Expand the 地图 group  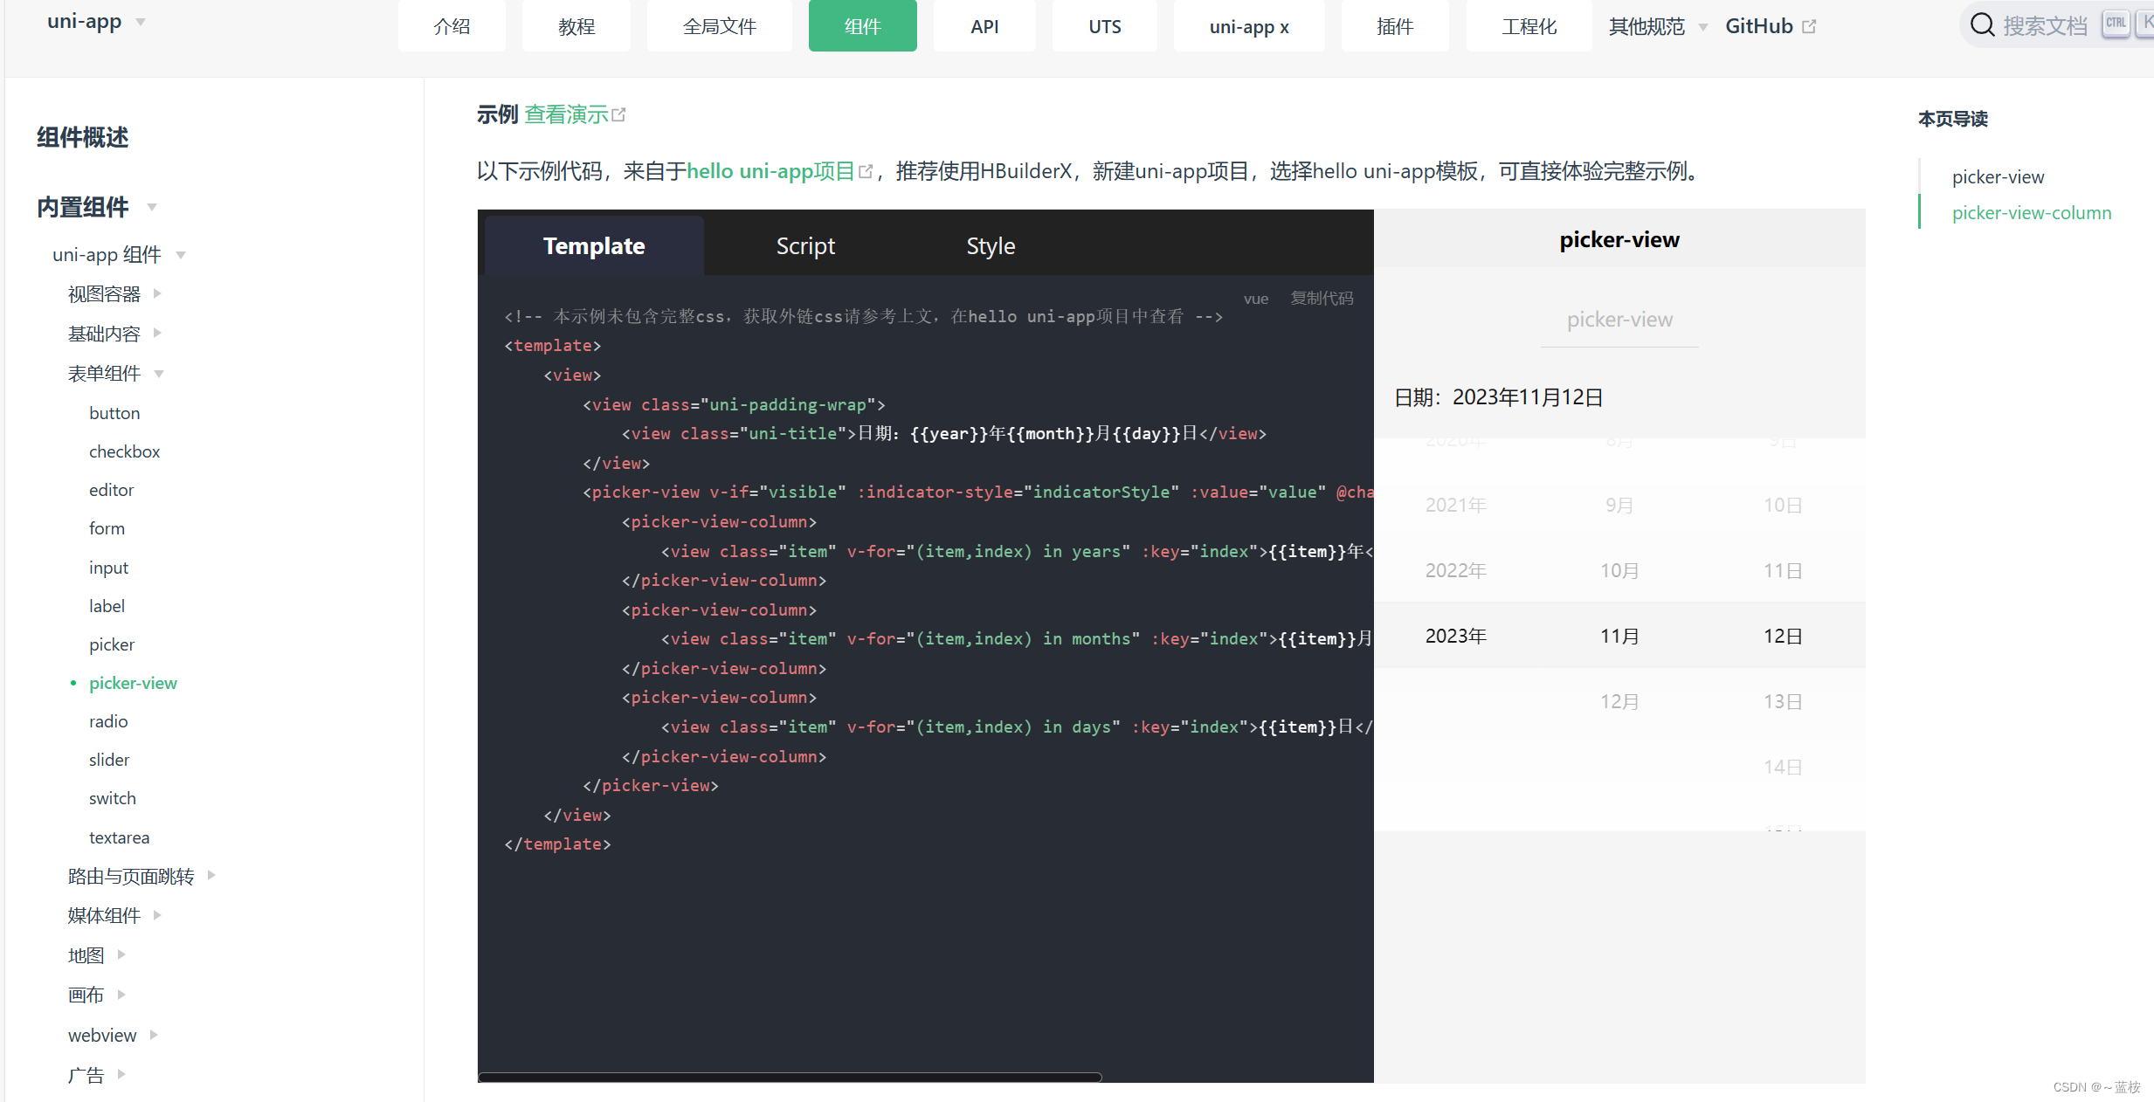pyautogui.click(x=121, y=954)
